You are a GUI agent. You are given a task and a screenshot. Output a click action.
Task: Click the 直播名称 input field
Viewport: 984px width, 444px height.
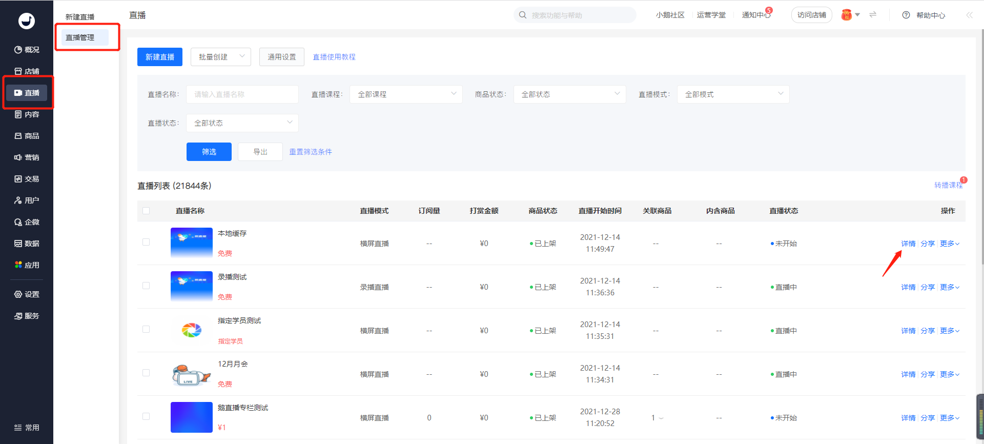tap(242, 94)
